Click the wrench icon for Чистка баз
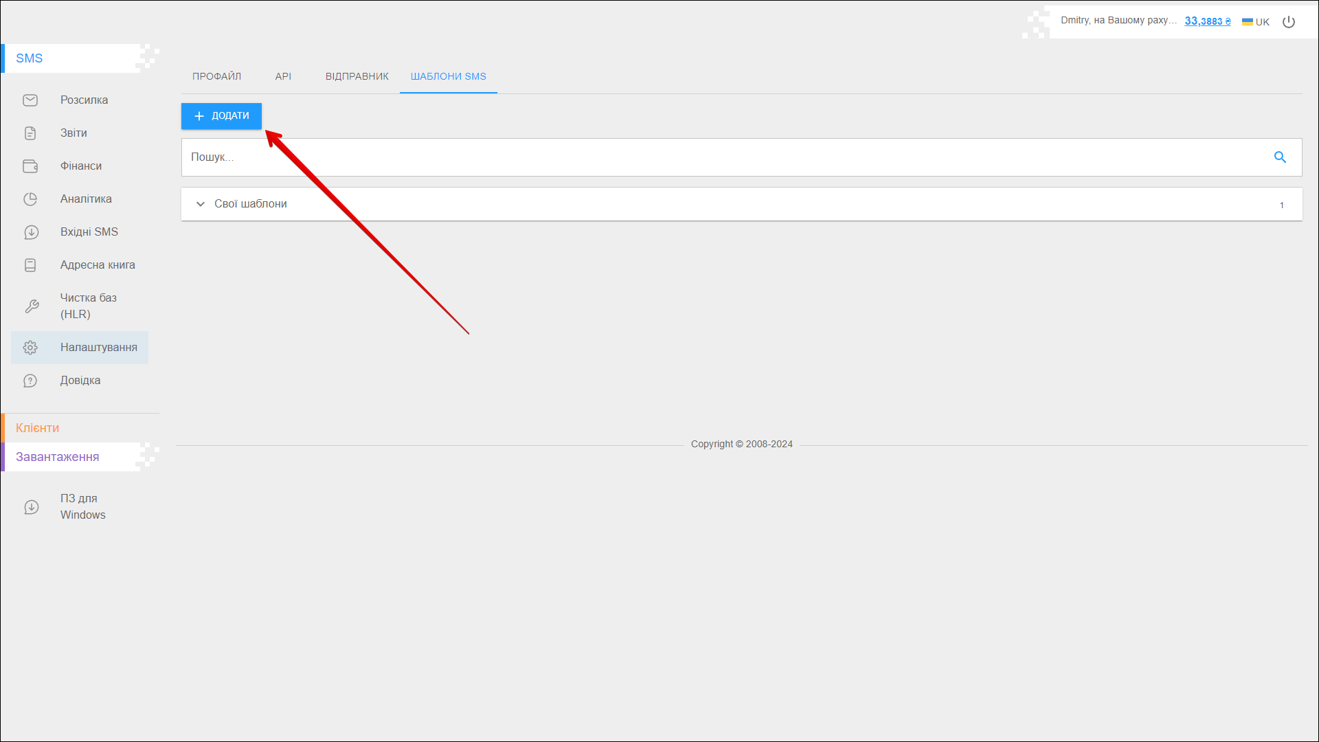This screenshot has width=1319, height=742. coord(32,306)
